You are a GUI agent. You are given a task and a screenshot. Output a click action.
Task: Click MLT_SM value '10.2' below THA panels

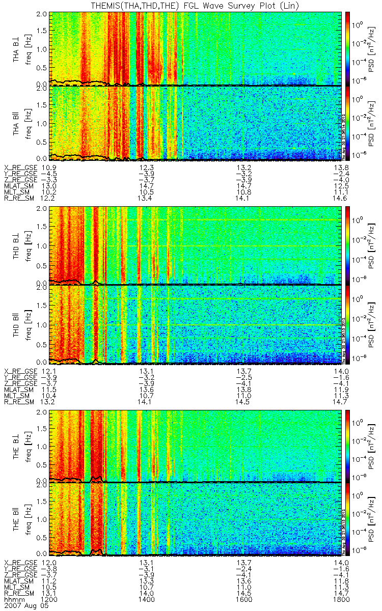(49, 192)
